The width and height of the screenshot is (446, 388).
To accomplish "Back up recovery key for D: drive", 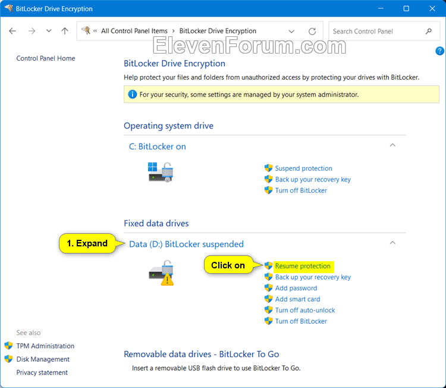I will pos(313,277).
